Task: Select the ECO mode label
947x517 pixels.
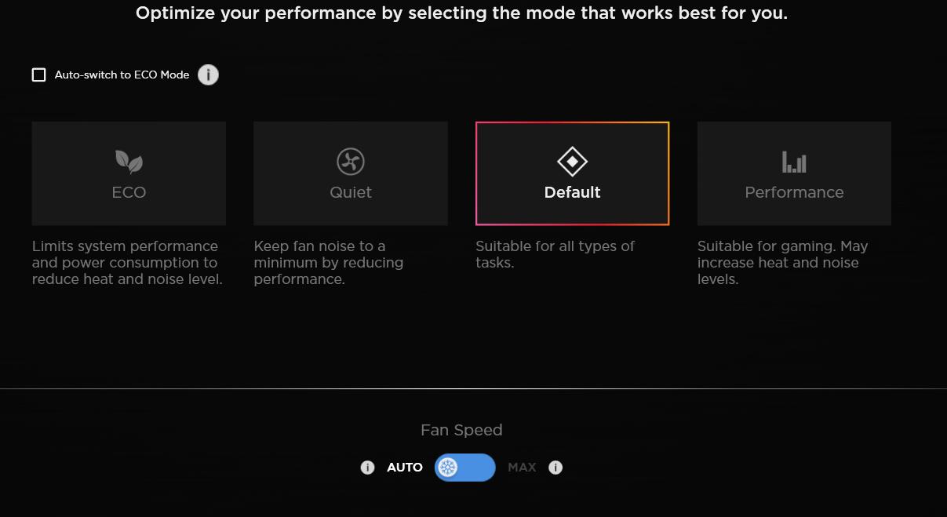Action: (x=129, y=193)
